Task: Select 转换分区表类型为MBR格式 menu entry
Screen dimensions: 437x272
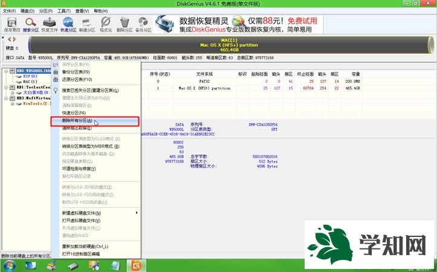Action: click(x=91, y=146)
